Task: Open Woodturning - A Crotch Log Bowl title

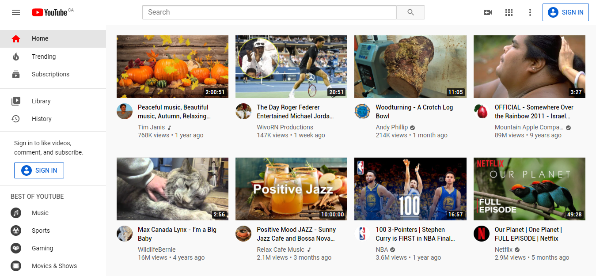Action: (x=414, y=112)
